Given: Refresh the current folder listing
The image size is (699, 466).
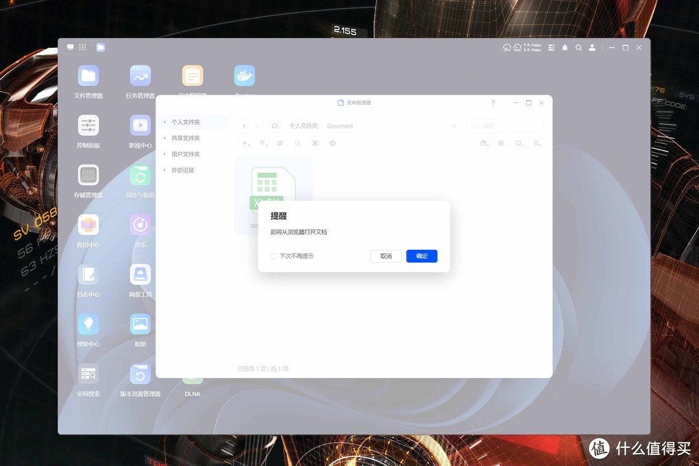Looking at the screenshot, I should coord(274,126).
